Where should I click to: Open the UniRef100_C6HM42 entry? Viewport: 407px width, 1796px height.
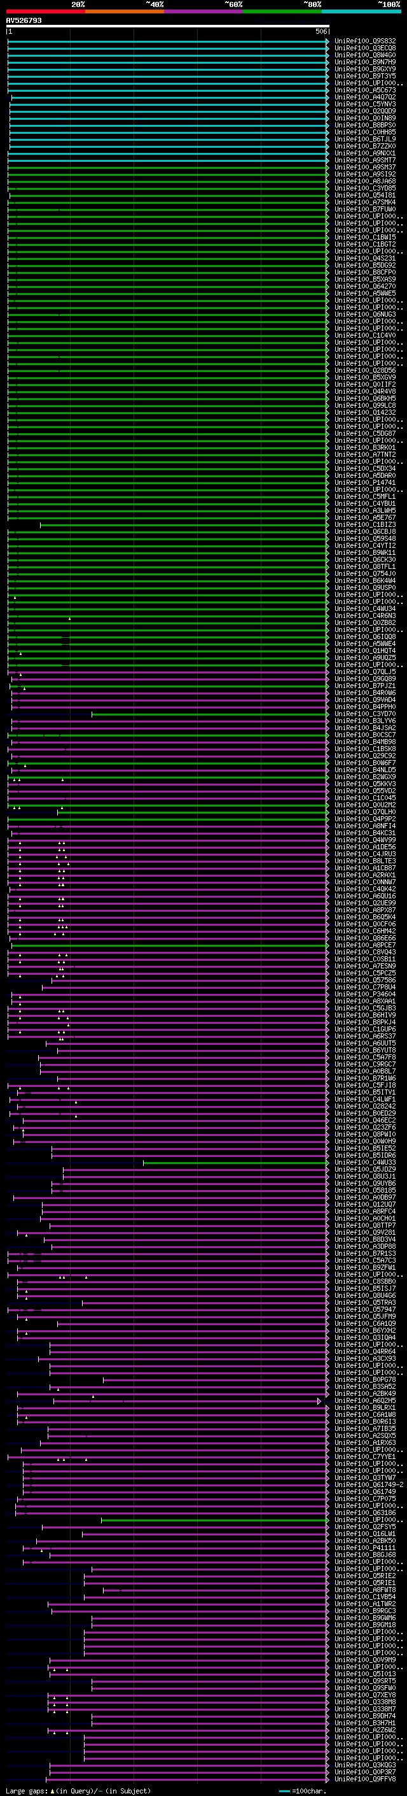coord(365,931)
